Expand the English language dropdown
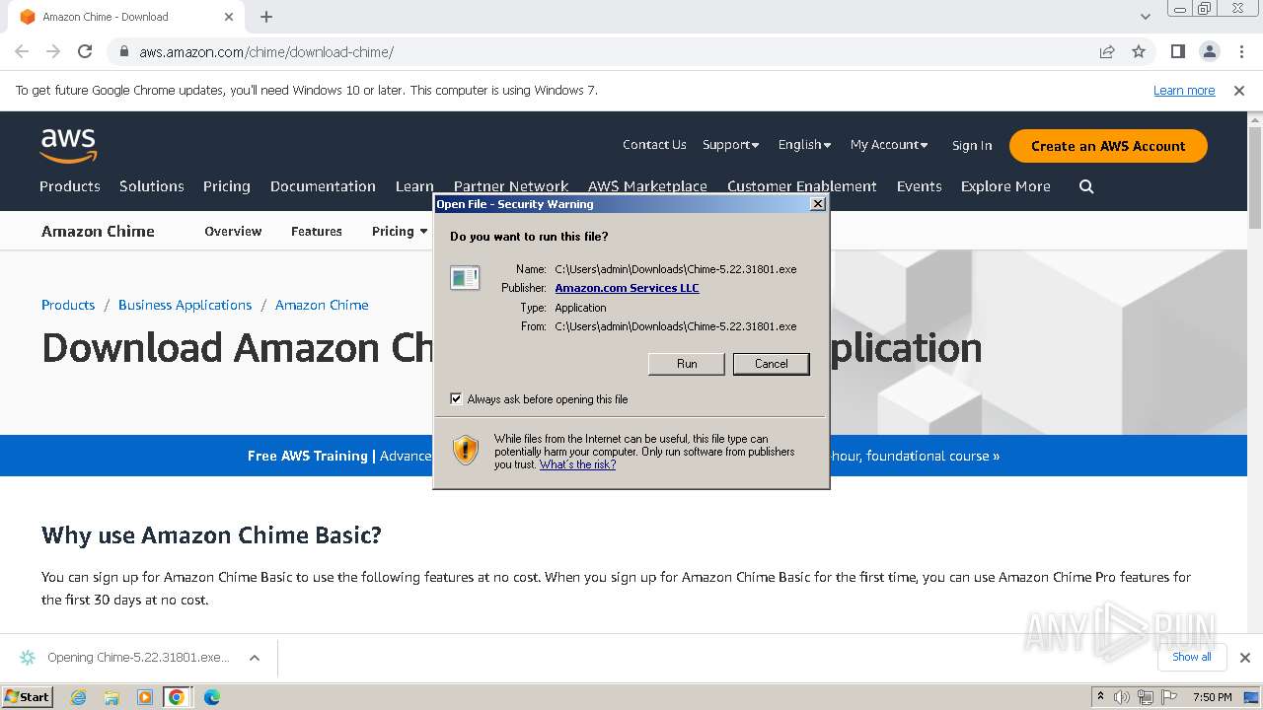Screen dimensions: 1263x710 point(804,144)
